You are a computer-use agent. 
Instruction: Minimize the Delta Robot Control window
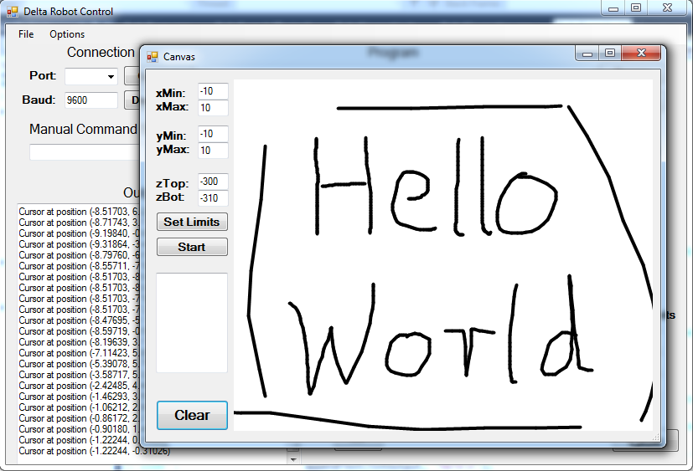point(613,8)
